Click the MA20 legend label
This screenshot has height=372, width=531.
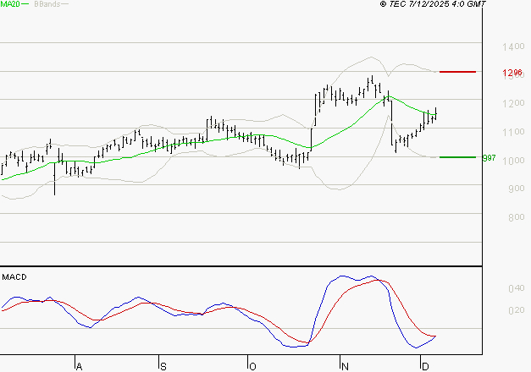(10, 4)
